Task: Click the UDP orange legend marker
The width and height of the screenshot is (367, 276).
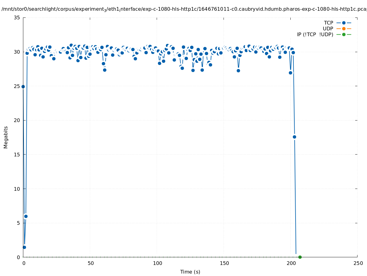Action: coord(344,29)
